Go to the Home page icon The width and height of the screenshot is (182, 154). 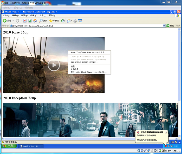35,21
